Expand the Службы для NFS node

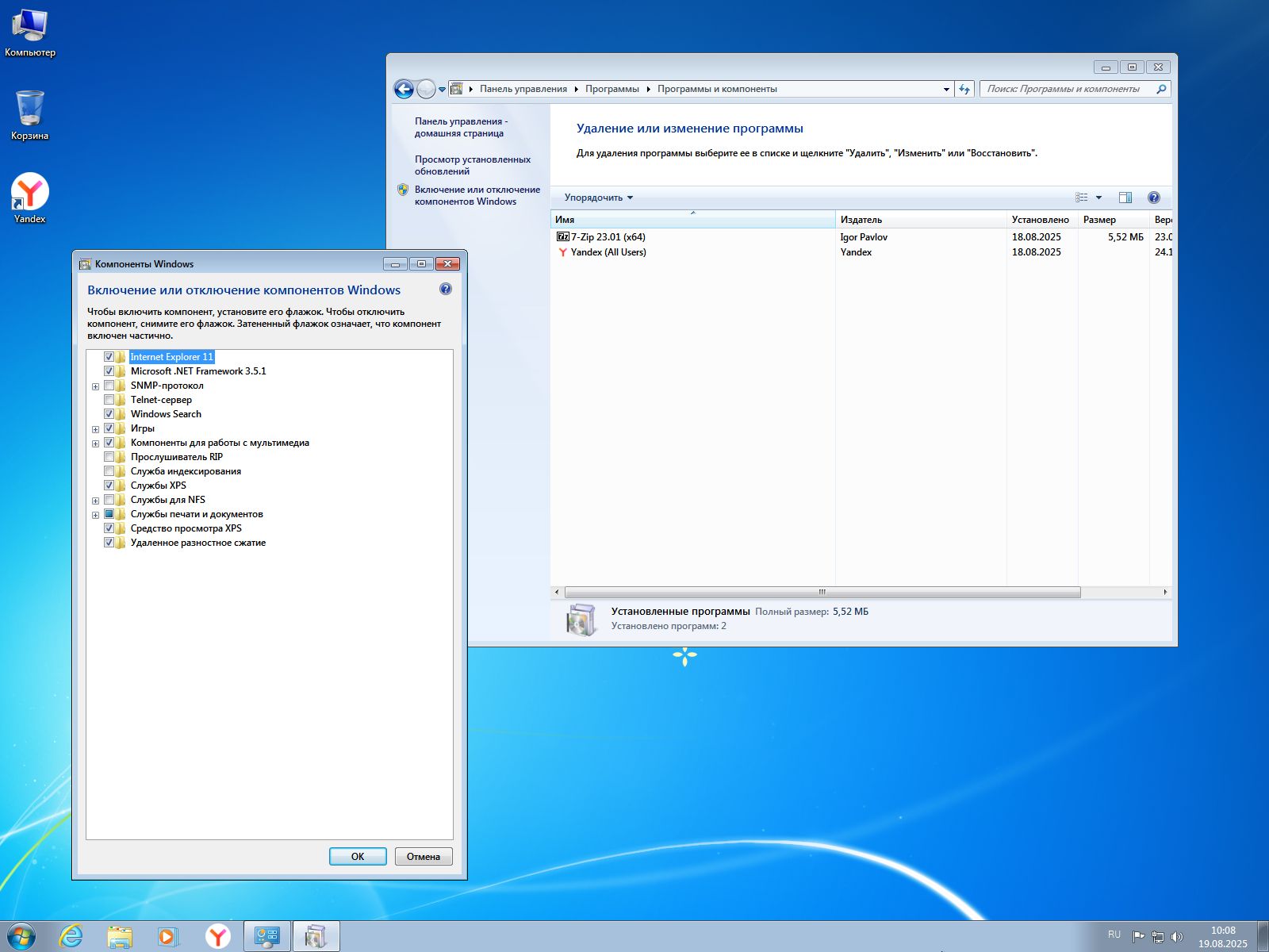(96, 501)
